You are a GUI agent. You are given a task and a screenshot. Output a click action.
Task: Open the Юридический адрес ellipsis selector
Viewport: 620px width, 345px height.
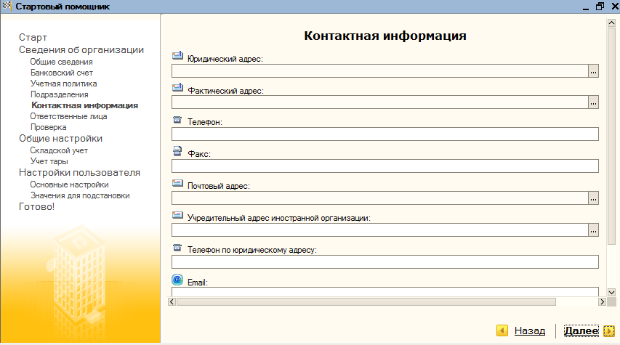click(x=593, y=71)
